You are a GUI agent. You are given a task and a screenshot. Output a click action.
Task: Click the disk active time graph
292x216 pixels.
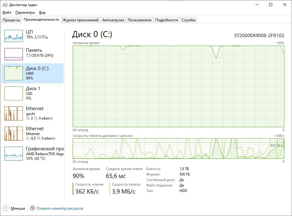coord(178,86)
